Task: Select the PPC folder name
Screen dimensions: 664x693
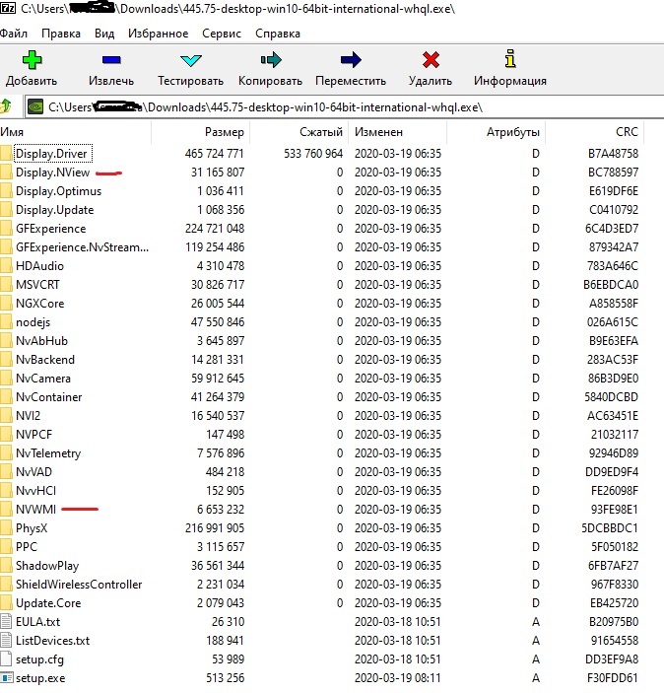Action: (27, 547)
